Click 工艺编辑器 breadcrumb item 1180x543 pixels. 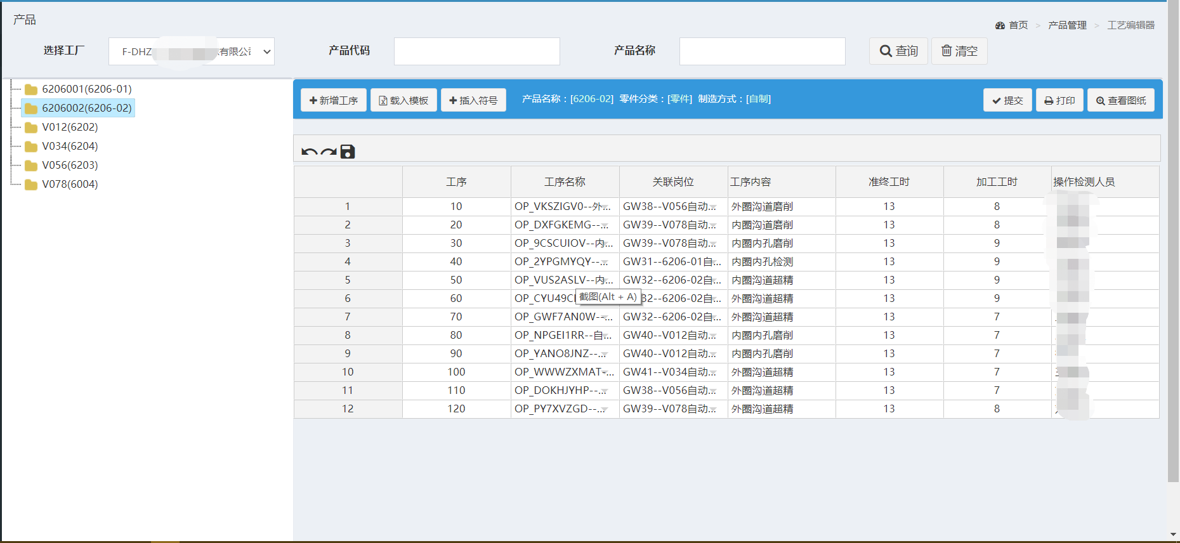1131,25
